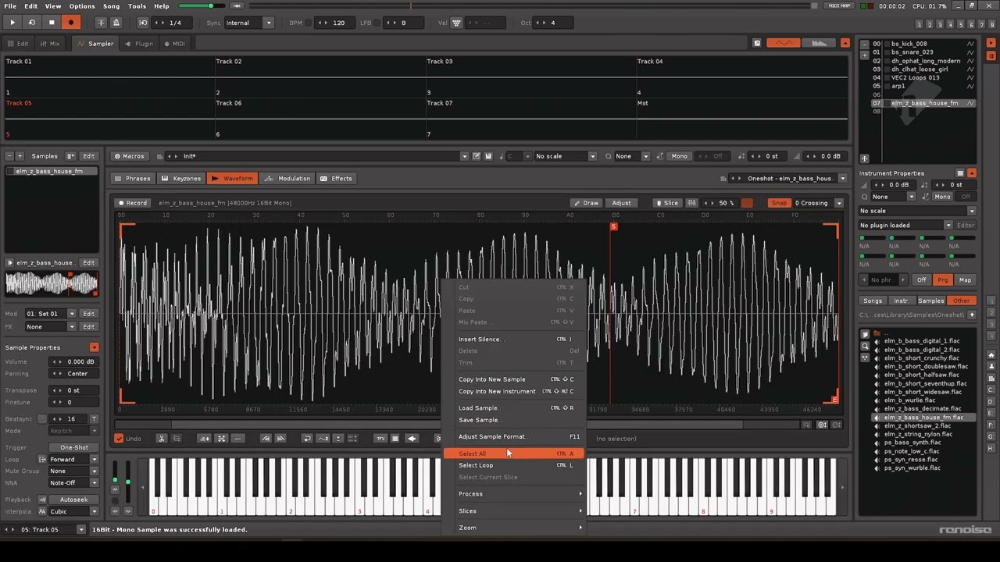Open the Sync Internal dropdown

tap(248, 23)
